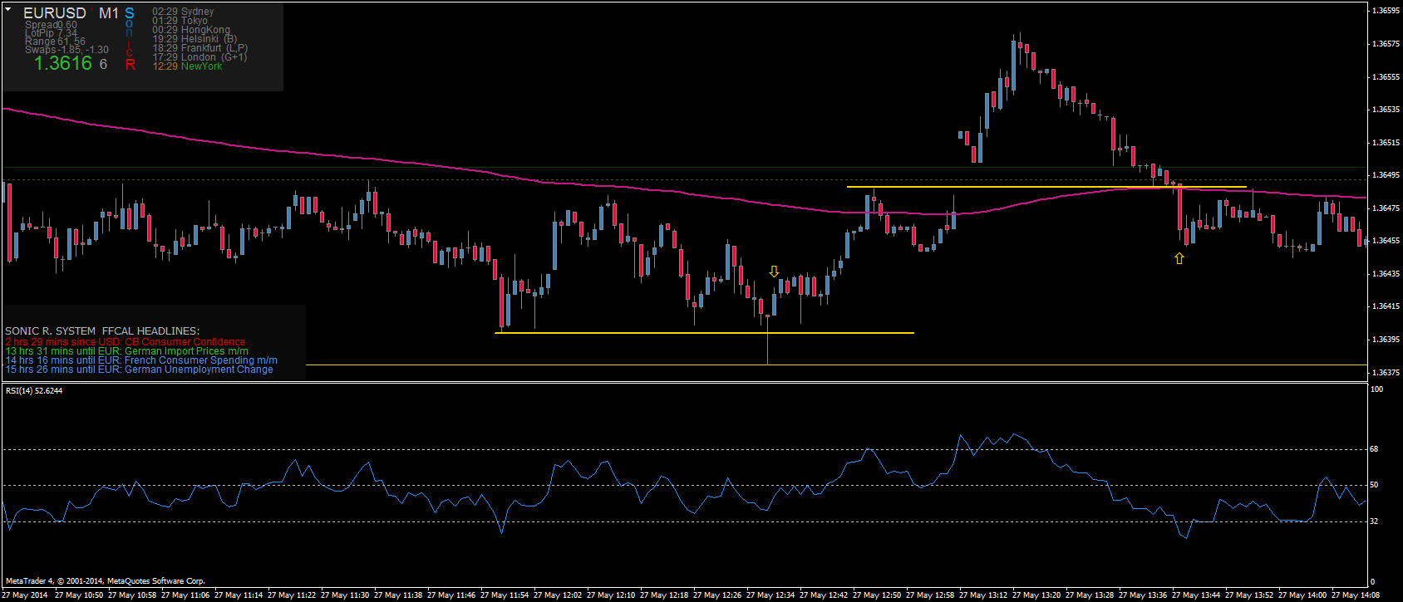Screen dimensions: 1403x602
Task: Click the RSI 50 level label
Action: point(1374,485)
